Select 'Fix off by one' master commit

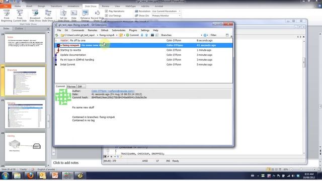coord(144,40)
